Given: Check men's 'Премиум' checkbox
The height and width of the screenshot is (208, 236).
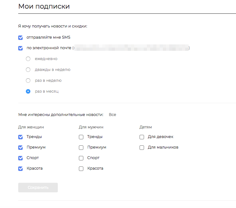Looking at the screenshot, I should point(81,147).
